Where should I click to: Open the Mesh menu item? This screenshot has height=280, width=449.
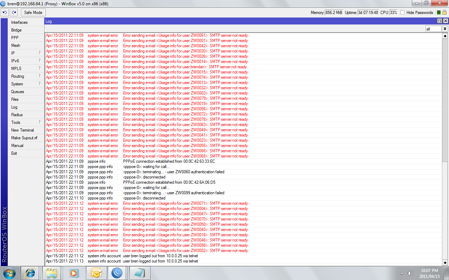click(26, 45)
